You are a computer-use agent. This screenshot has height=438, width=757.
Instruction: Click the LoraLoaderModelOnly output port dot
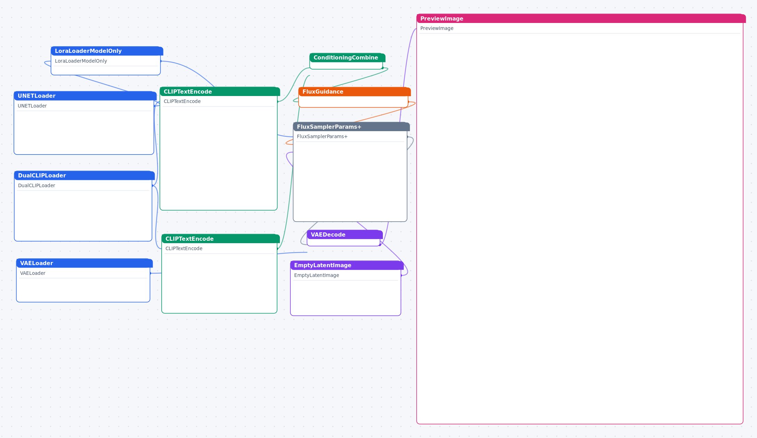coord(161,61)
